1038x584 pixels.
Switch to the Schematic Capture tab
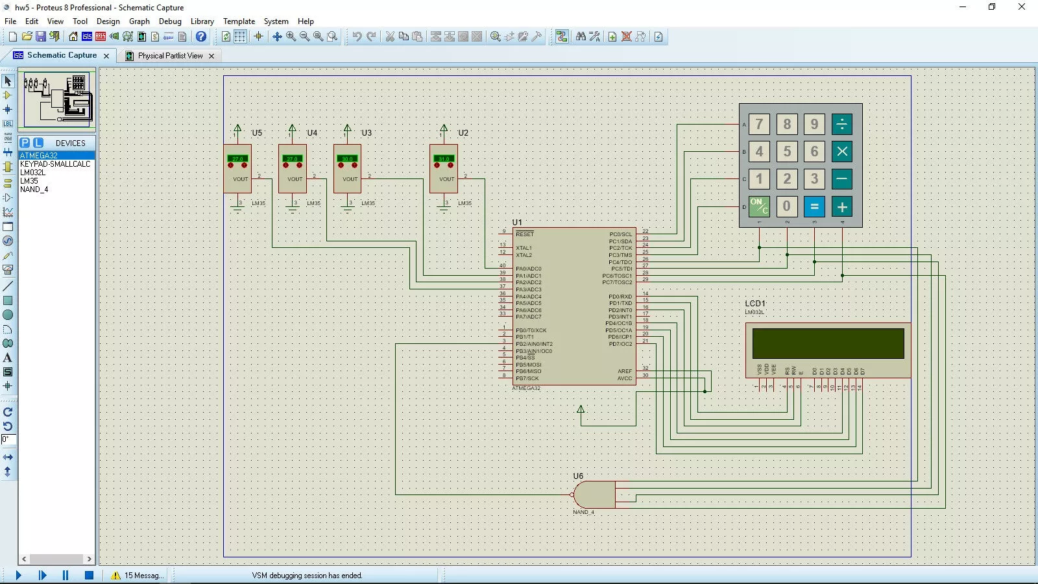[x=62, y=55]
